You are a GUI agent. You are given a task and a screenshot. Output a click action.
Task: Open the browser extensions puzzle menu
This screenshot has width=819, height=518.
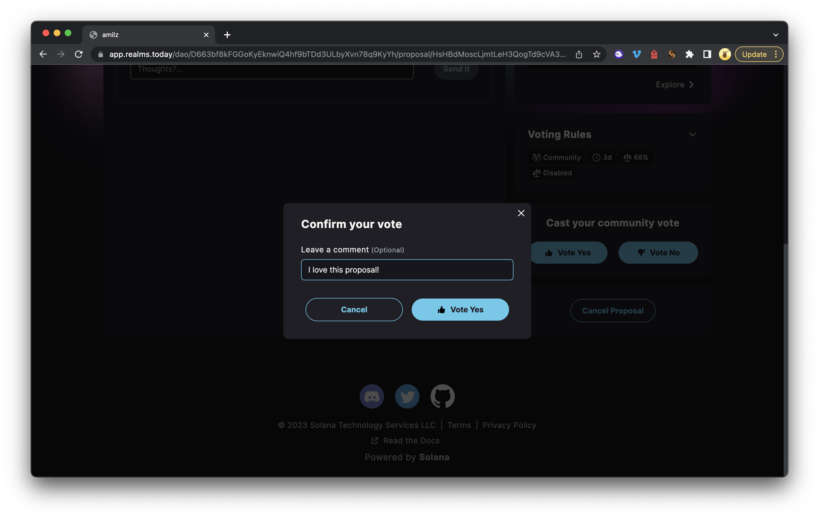(x=690, y=54)
